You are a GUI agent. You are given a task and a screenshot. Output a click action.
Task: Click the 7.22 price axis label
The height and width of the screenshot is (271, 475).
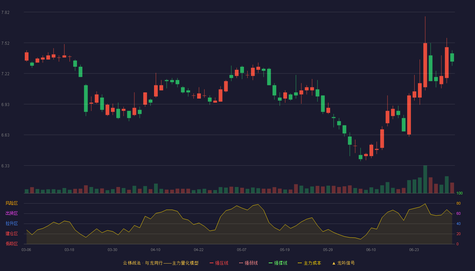coord(5,74)
